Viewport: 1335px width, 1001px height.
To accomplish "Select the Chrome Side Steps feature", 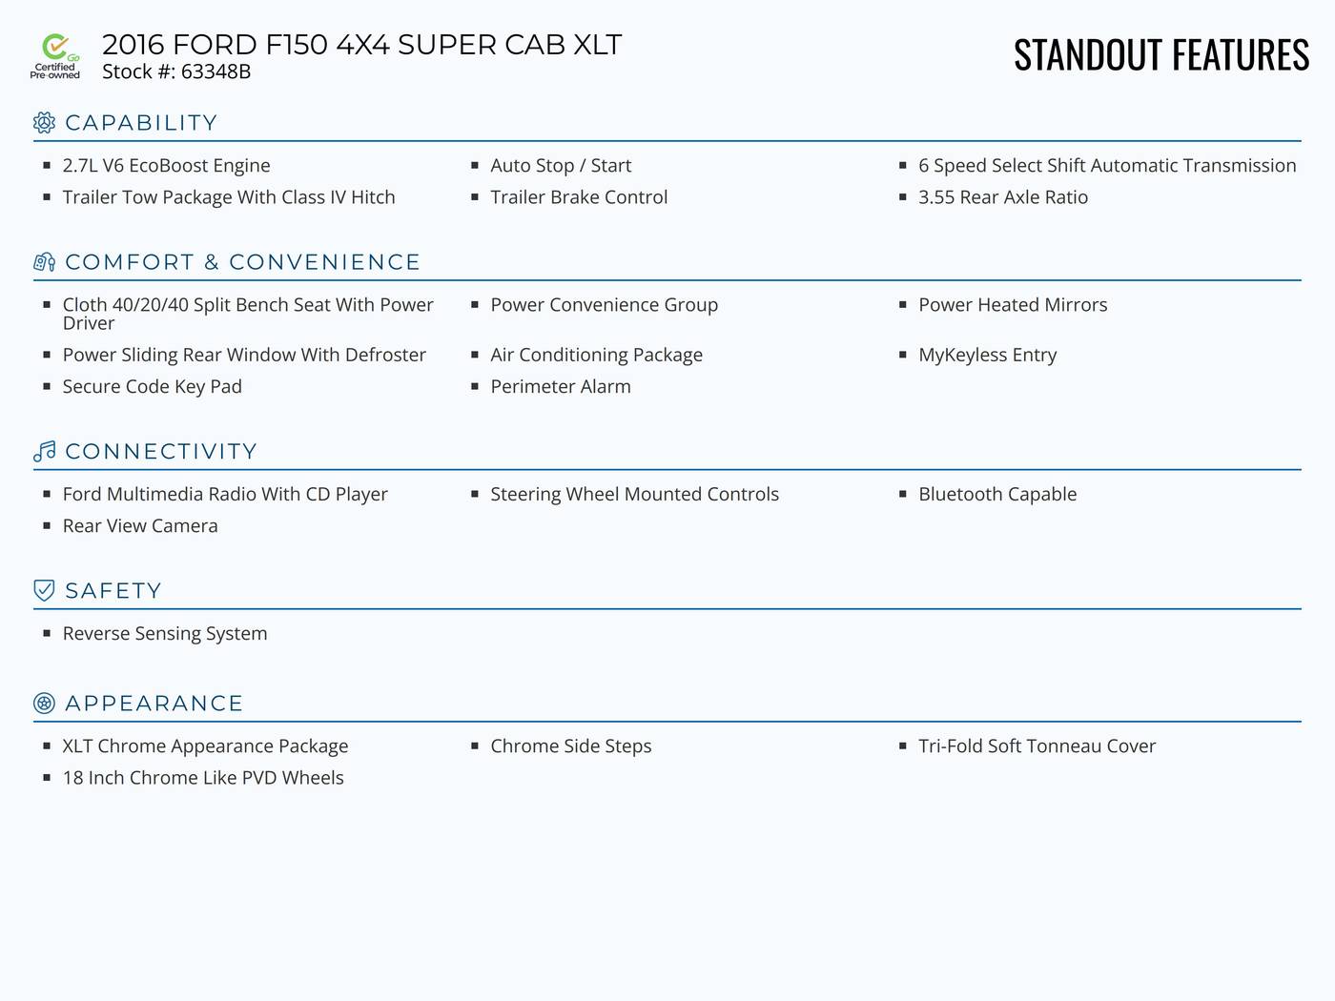I will pyautogui.click(x=571, y=746).
